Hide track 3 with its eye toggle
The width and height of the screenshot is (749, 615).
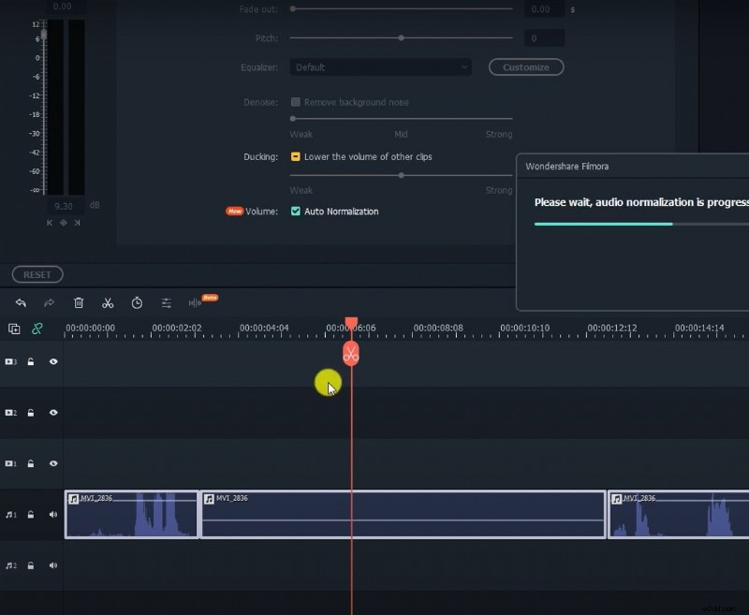click(53, 361)
